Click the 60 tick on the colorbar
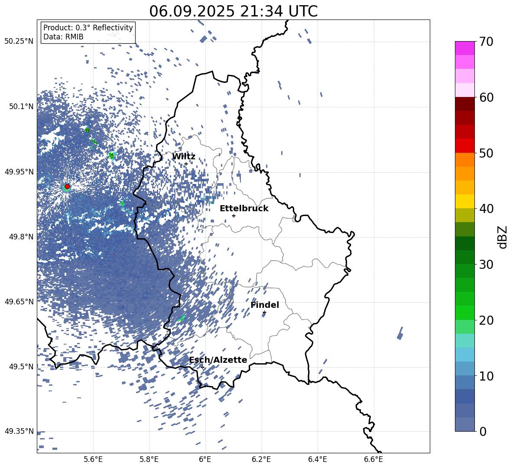This screenshot has width=513, height=468. click(487, 97)
